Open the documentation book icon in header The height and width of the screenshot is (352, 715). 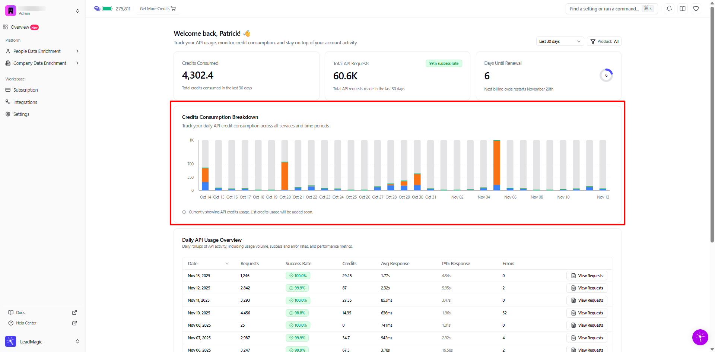pyautogui.click(x=683, y=9)
